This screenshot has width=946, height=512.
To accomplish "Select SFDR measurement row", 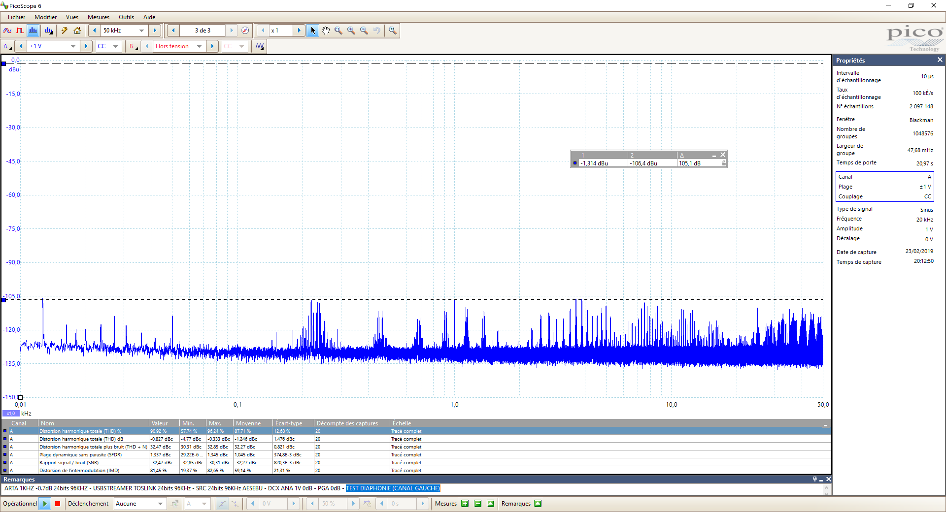I will 415,455.
